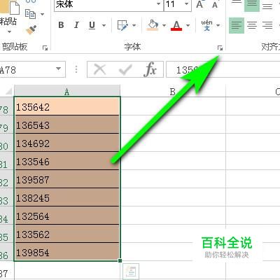Open Copy dropdown arrow
280x280 pixels.
tap(42, 14)
